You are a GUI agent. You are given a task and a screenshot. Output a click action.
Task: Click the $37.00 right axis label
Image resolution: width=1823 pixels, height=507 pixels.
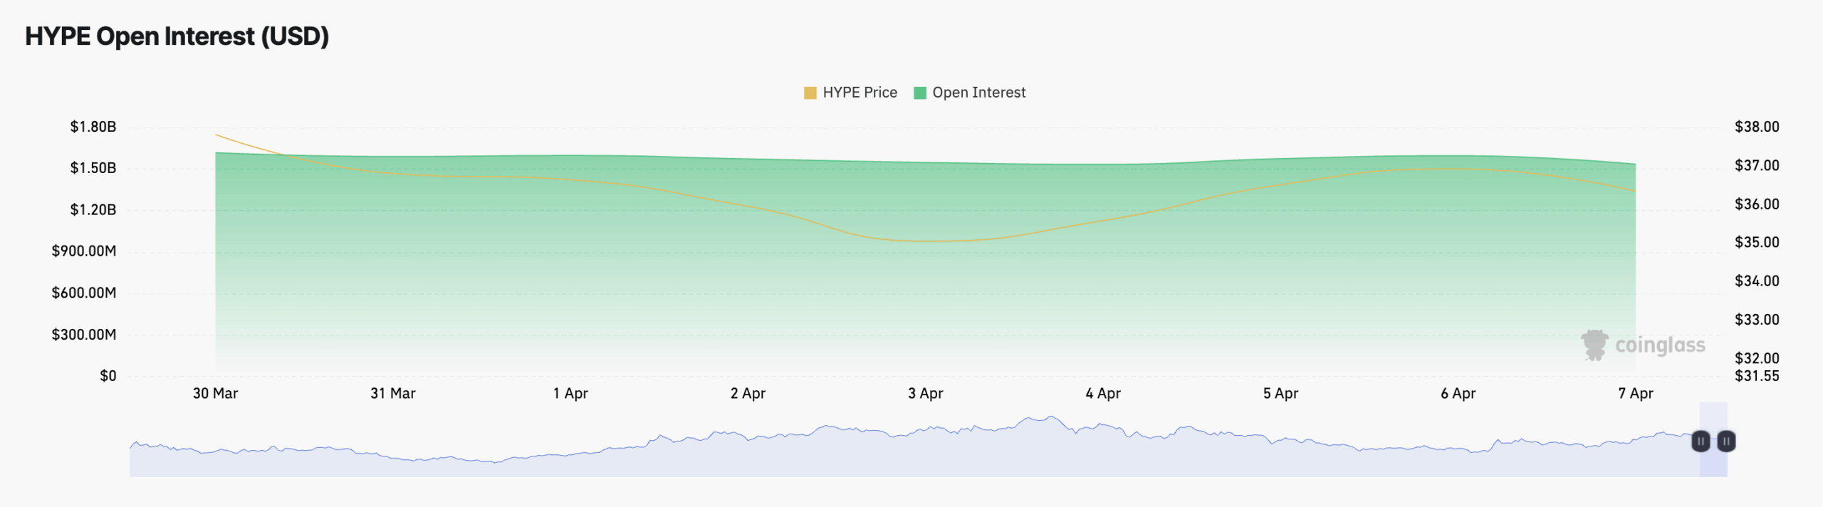click(1757, 165)
